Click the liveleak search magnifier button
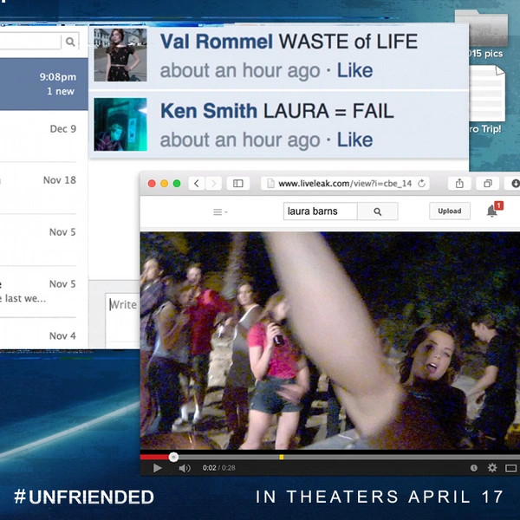The height and width of the screenshot is (520, 520). pyautogui.click(x=377, y=211)
